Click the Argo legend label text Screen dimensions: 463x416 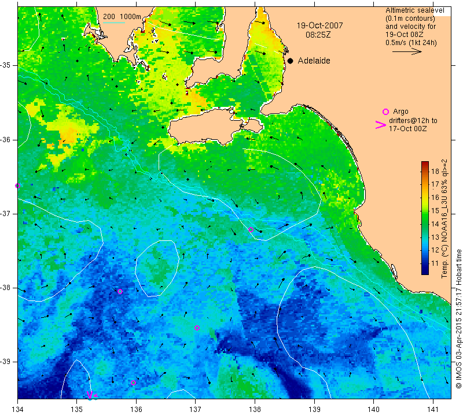tap(400, 112)
